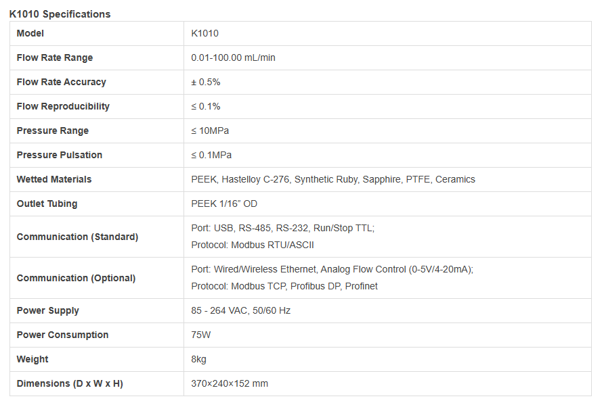
Task: Click the Communication (Standard) label
Action: pos(77,237)
